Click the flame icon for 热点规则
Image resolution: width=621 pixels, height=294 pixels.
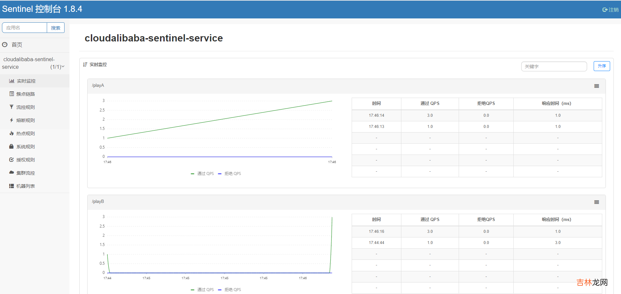click(12, 134)
